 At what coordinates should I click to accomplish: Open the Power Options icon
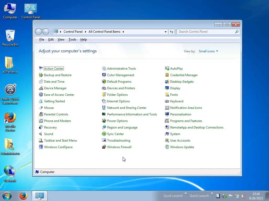104,121
